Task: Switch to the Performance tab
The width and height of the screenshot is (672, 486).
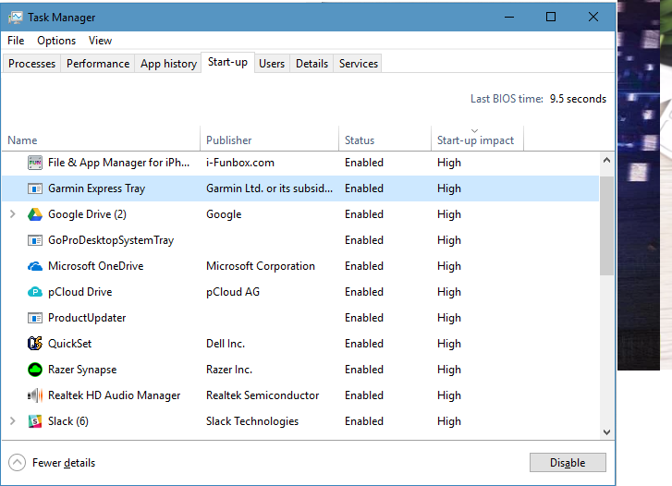Action: 98,64
